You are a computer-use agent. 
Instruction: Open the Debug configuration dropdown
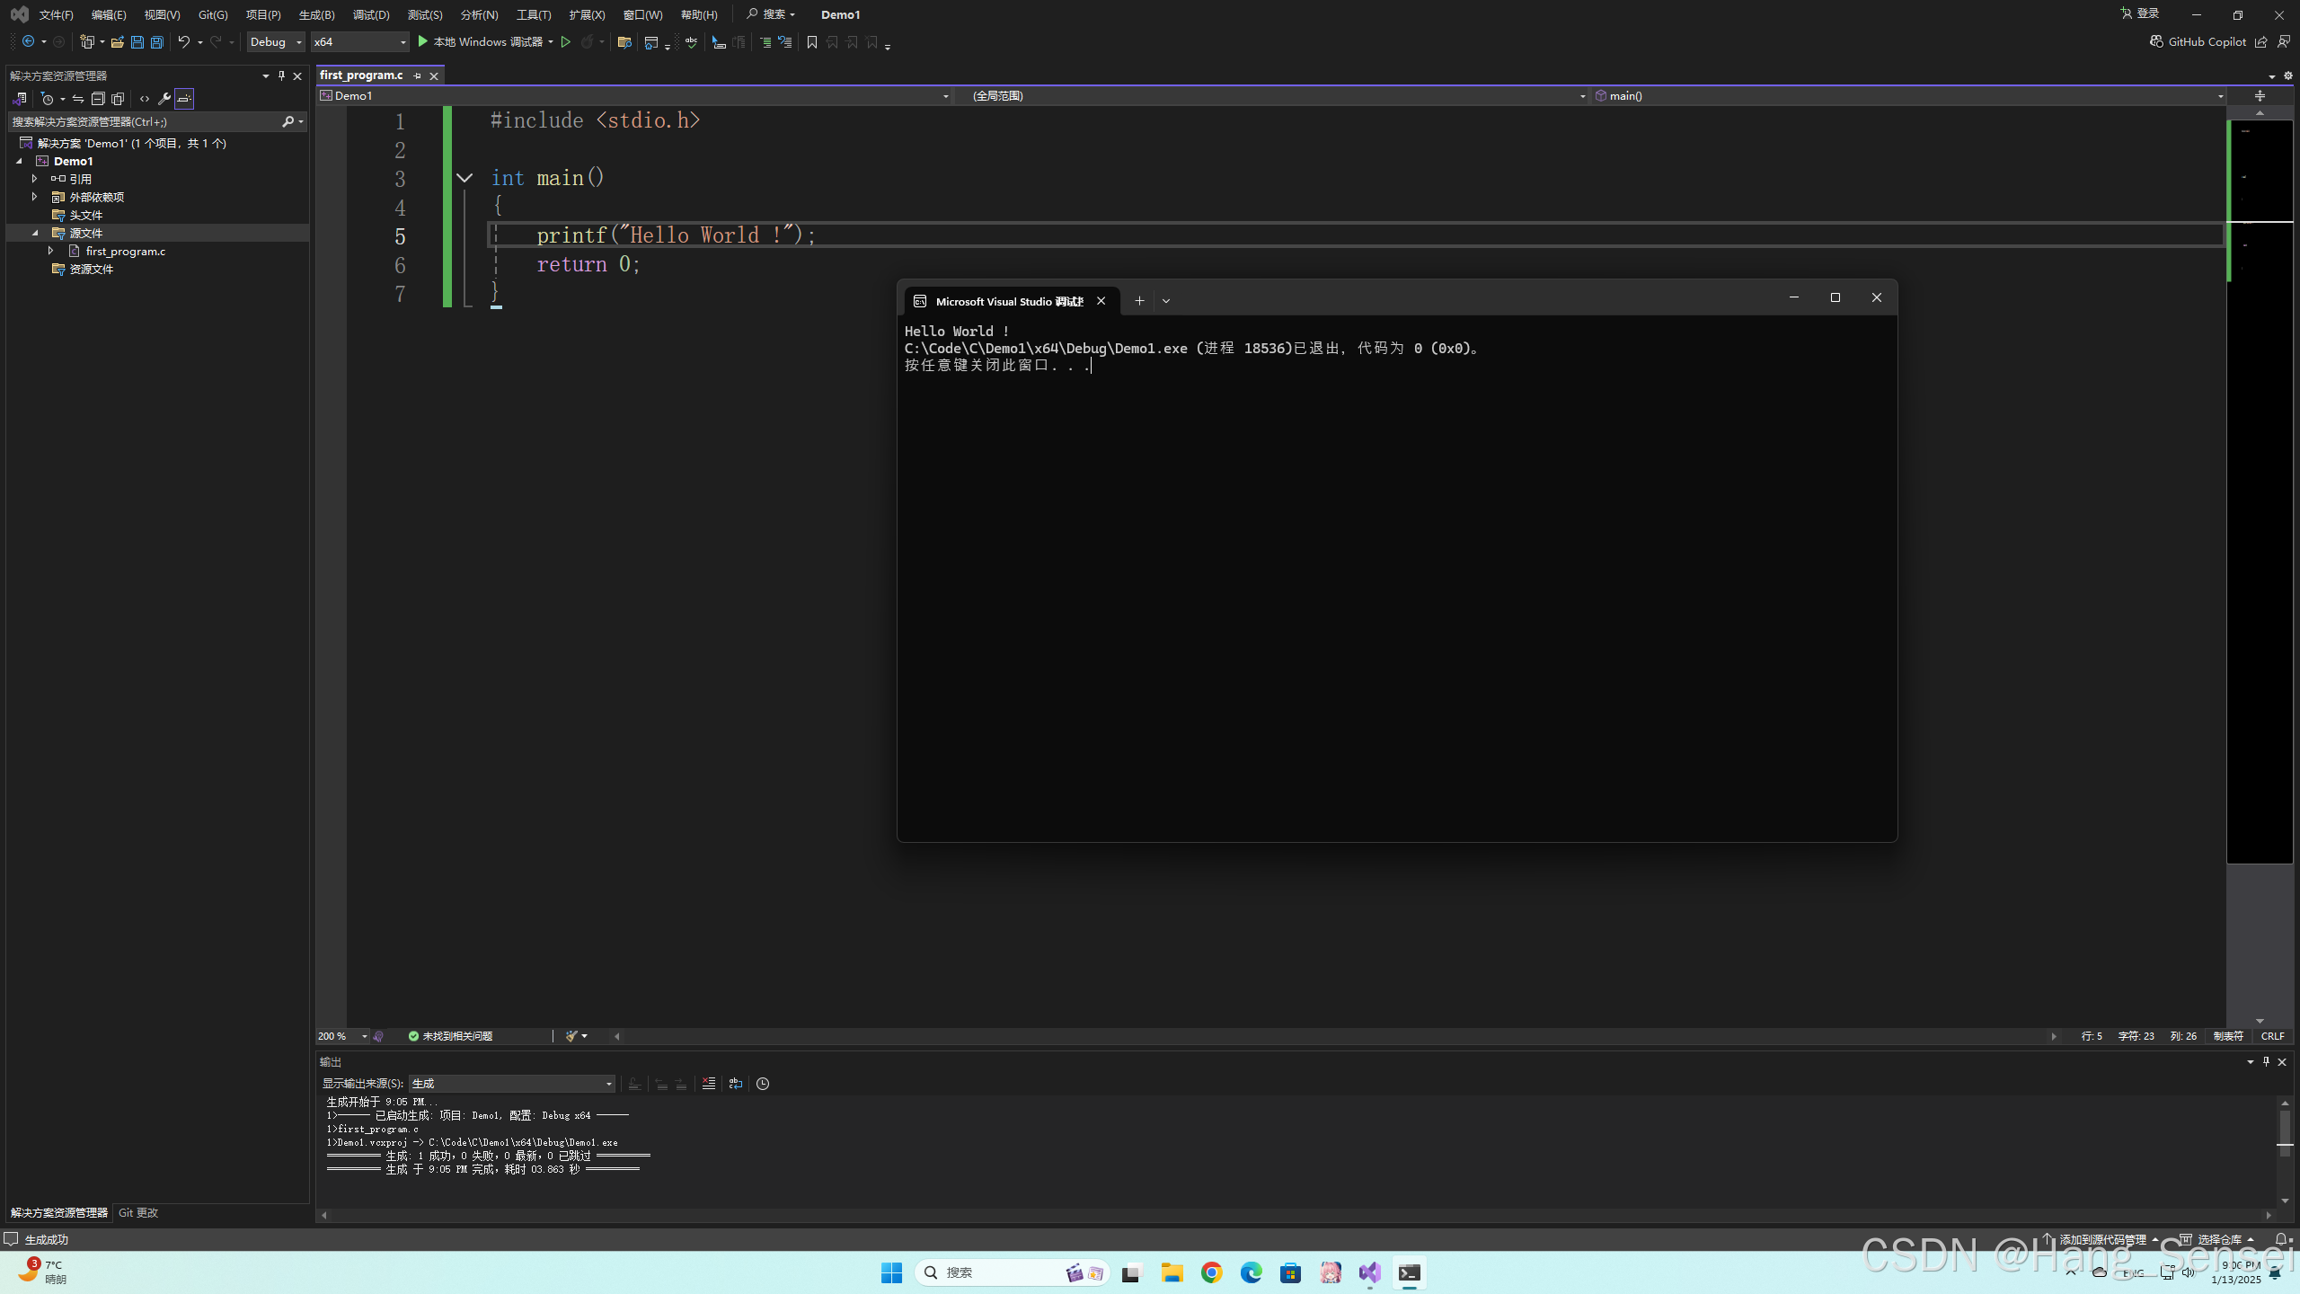click(x=276, y=42)
